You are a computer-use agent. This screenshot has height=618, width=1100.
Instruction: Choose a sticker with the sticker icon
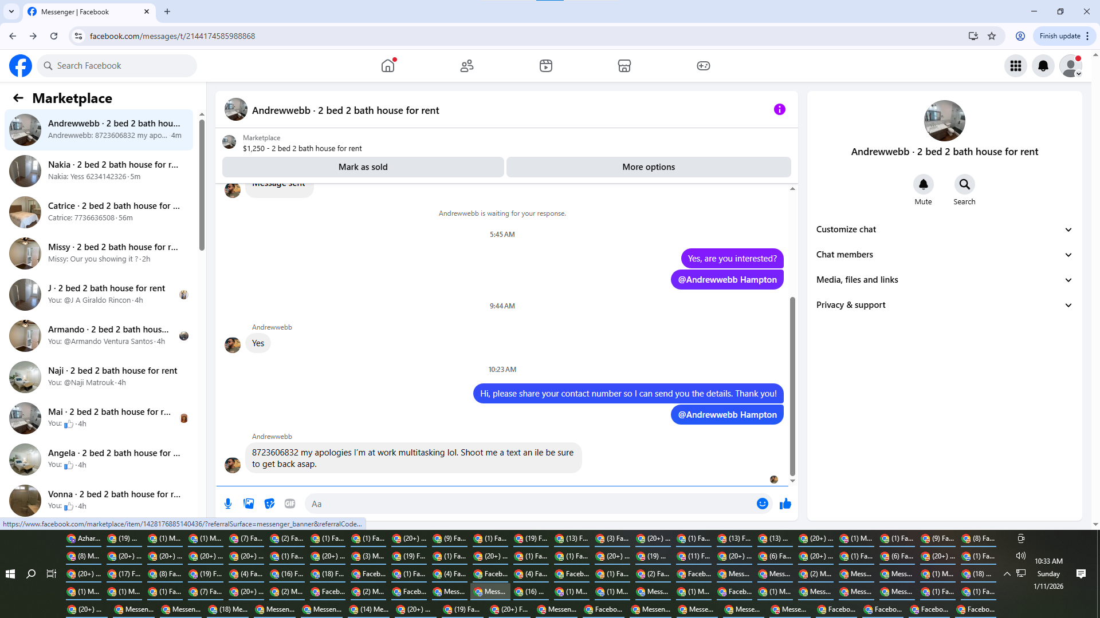point(269,504)
